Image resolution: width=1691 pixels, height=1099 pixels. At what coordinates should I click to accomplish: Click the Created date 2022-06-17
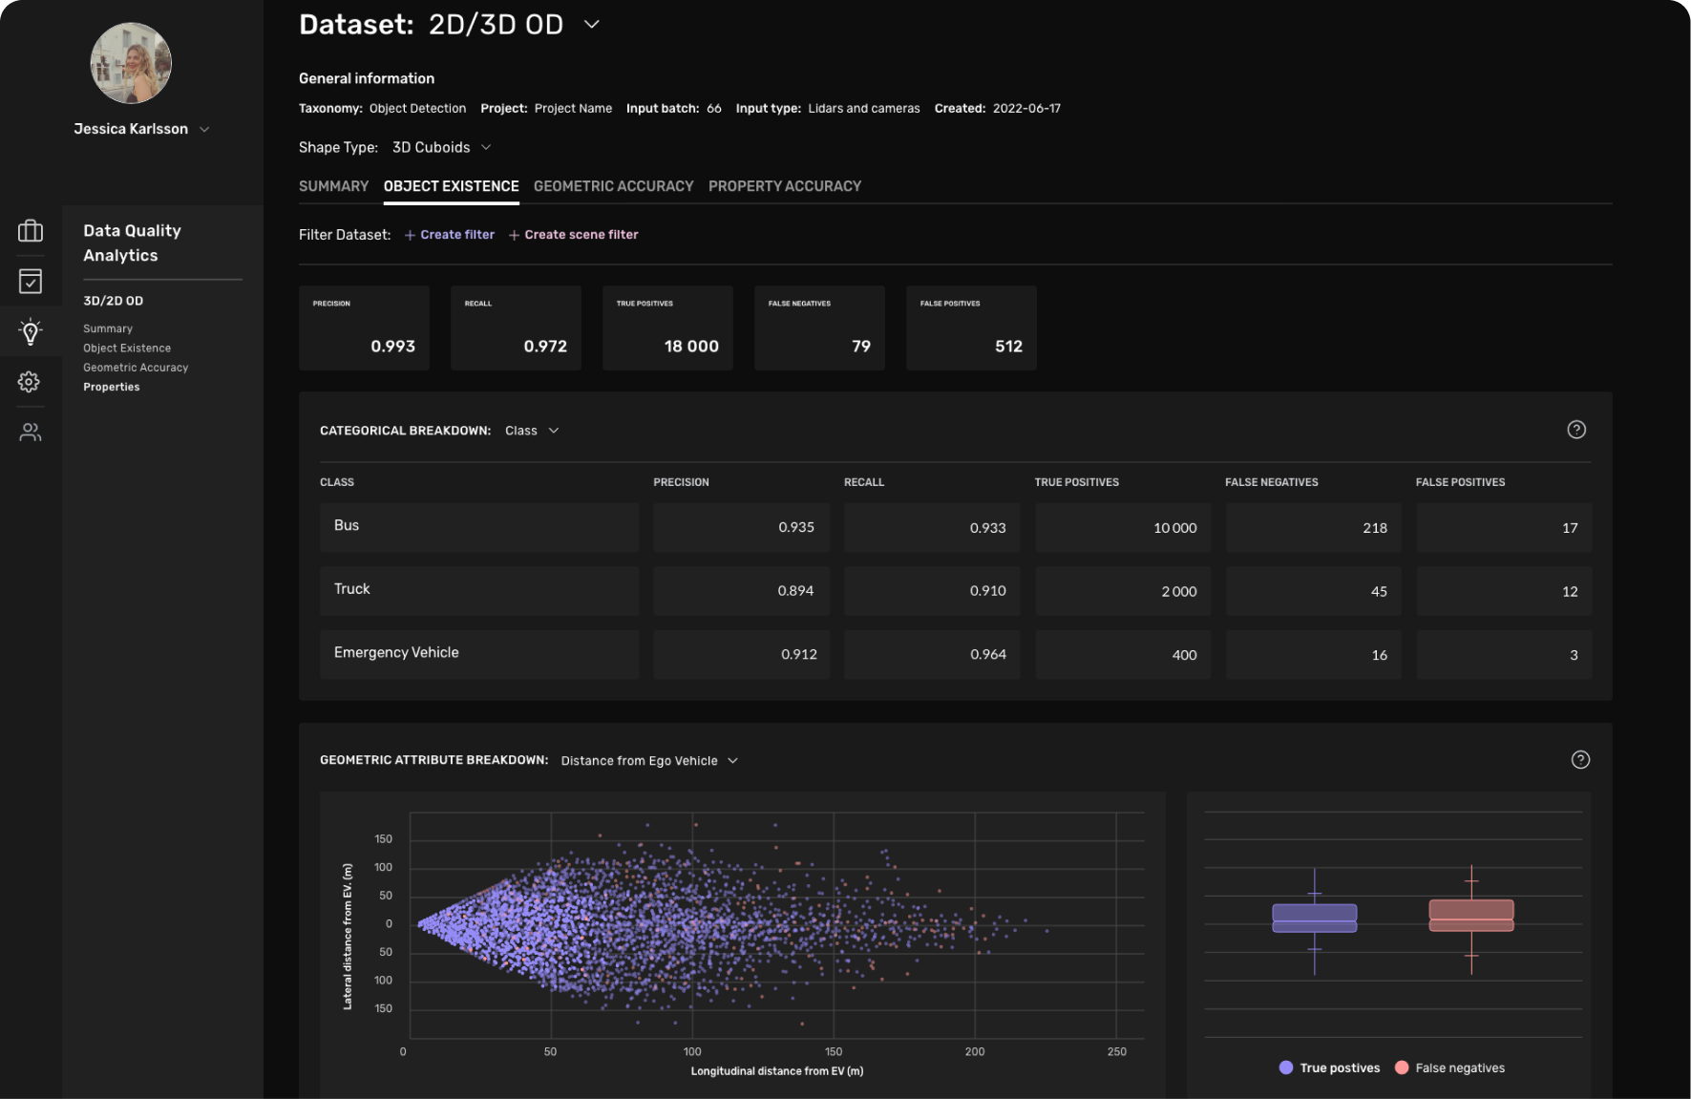[x=1026, y=109]
